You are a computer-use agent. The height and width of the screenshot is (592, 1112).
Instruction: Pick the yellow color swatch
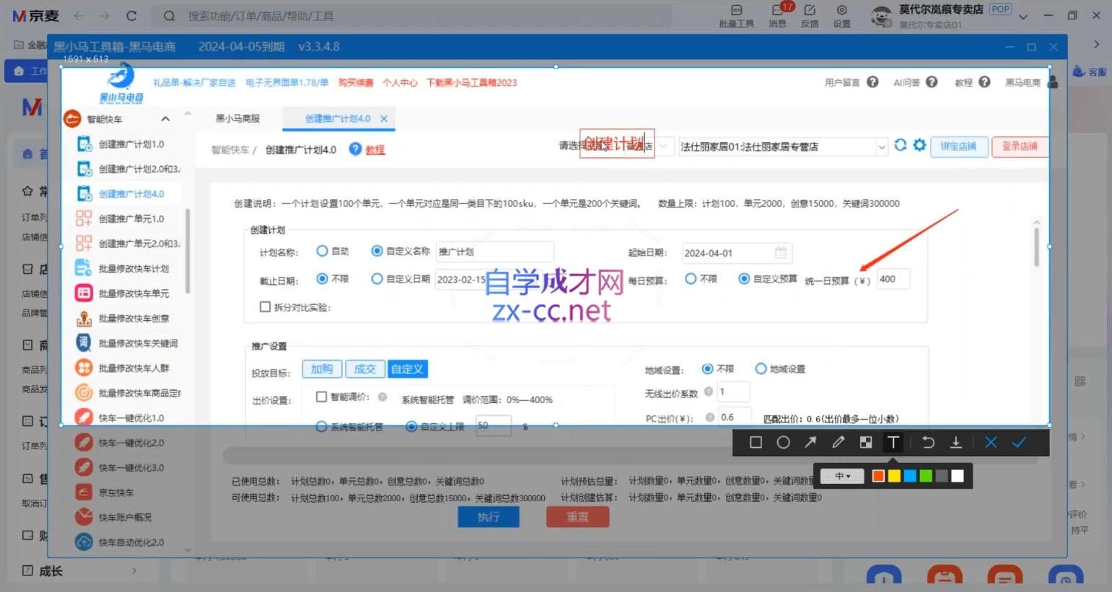coord(894,476)
